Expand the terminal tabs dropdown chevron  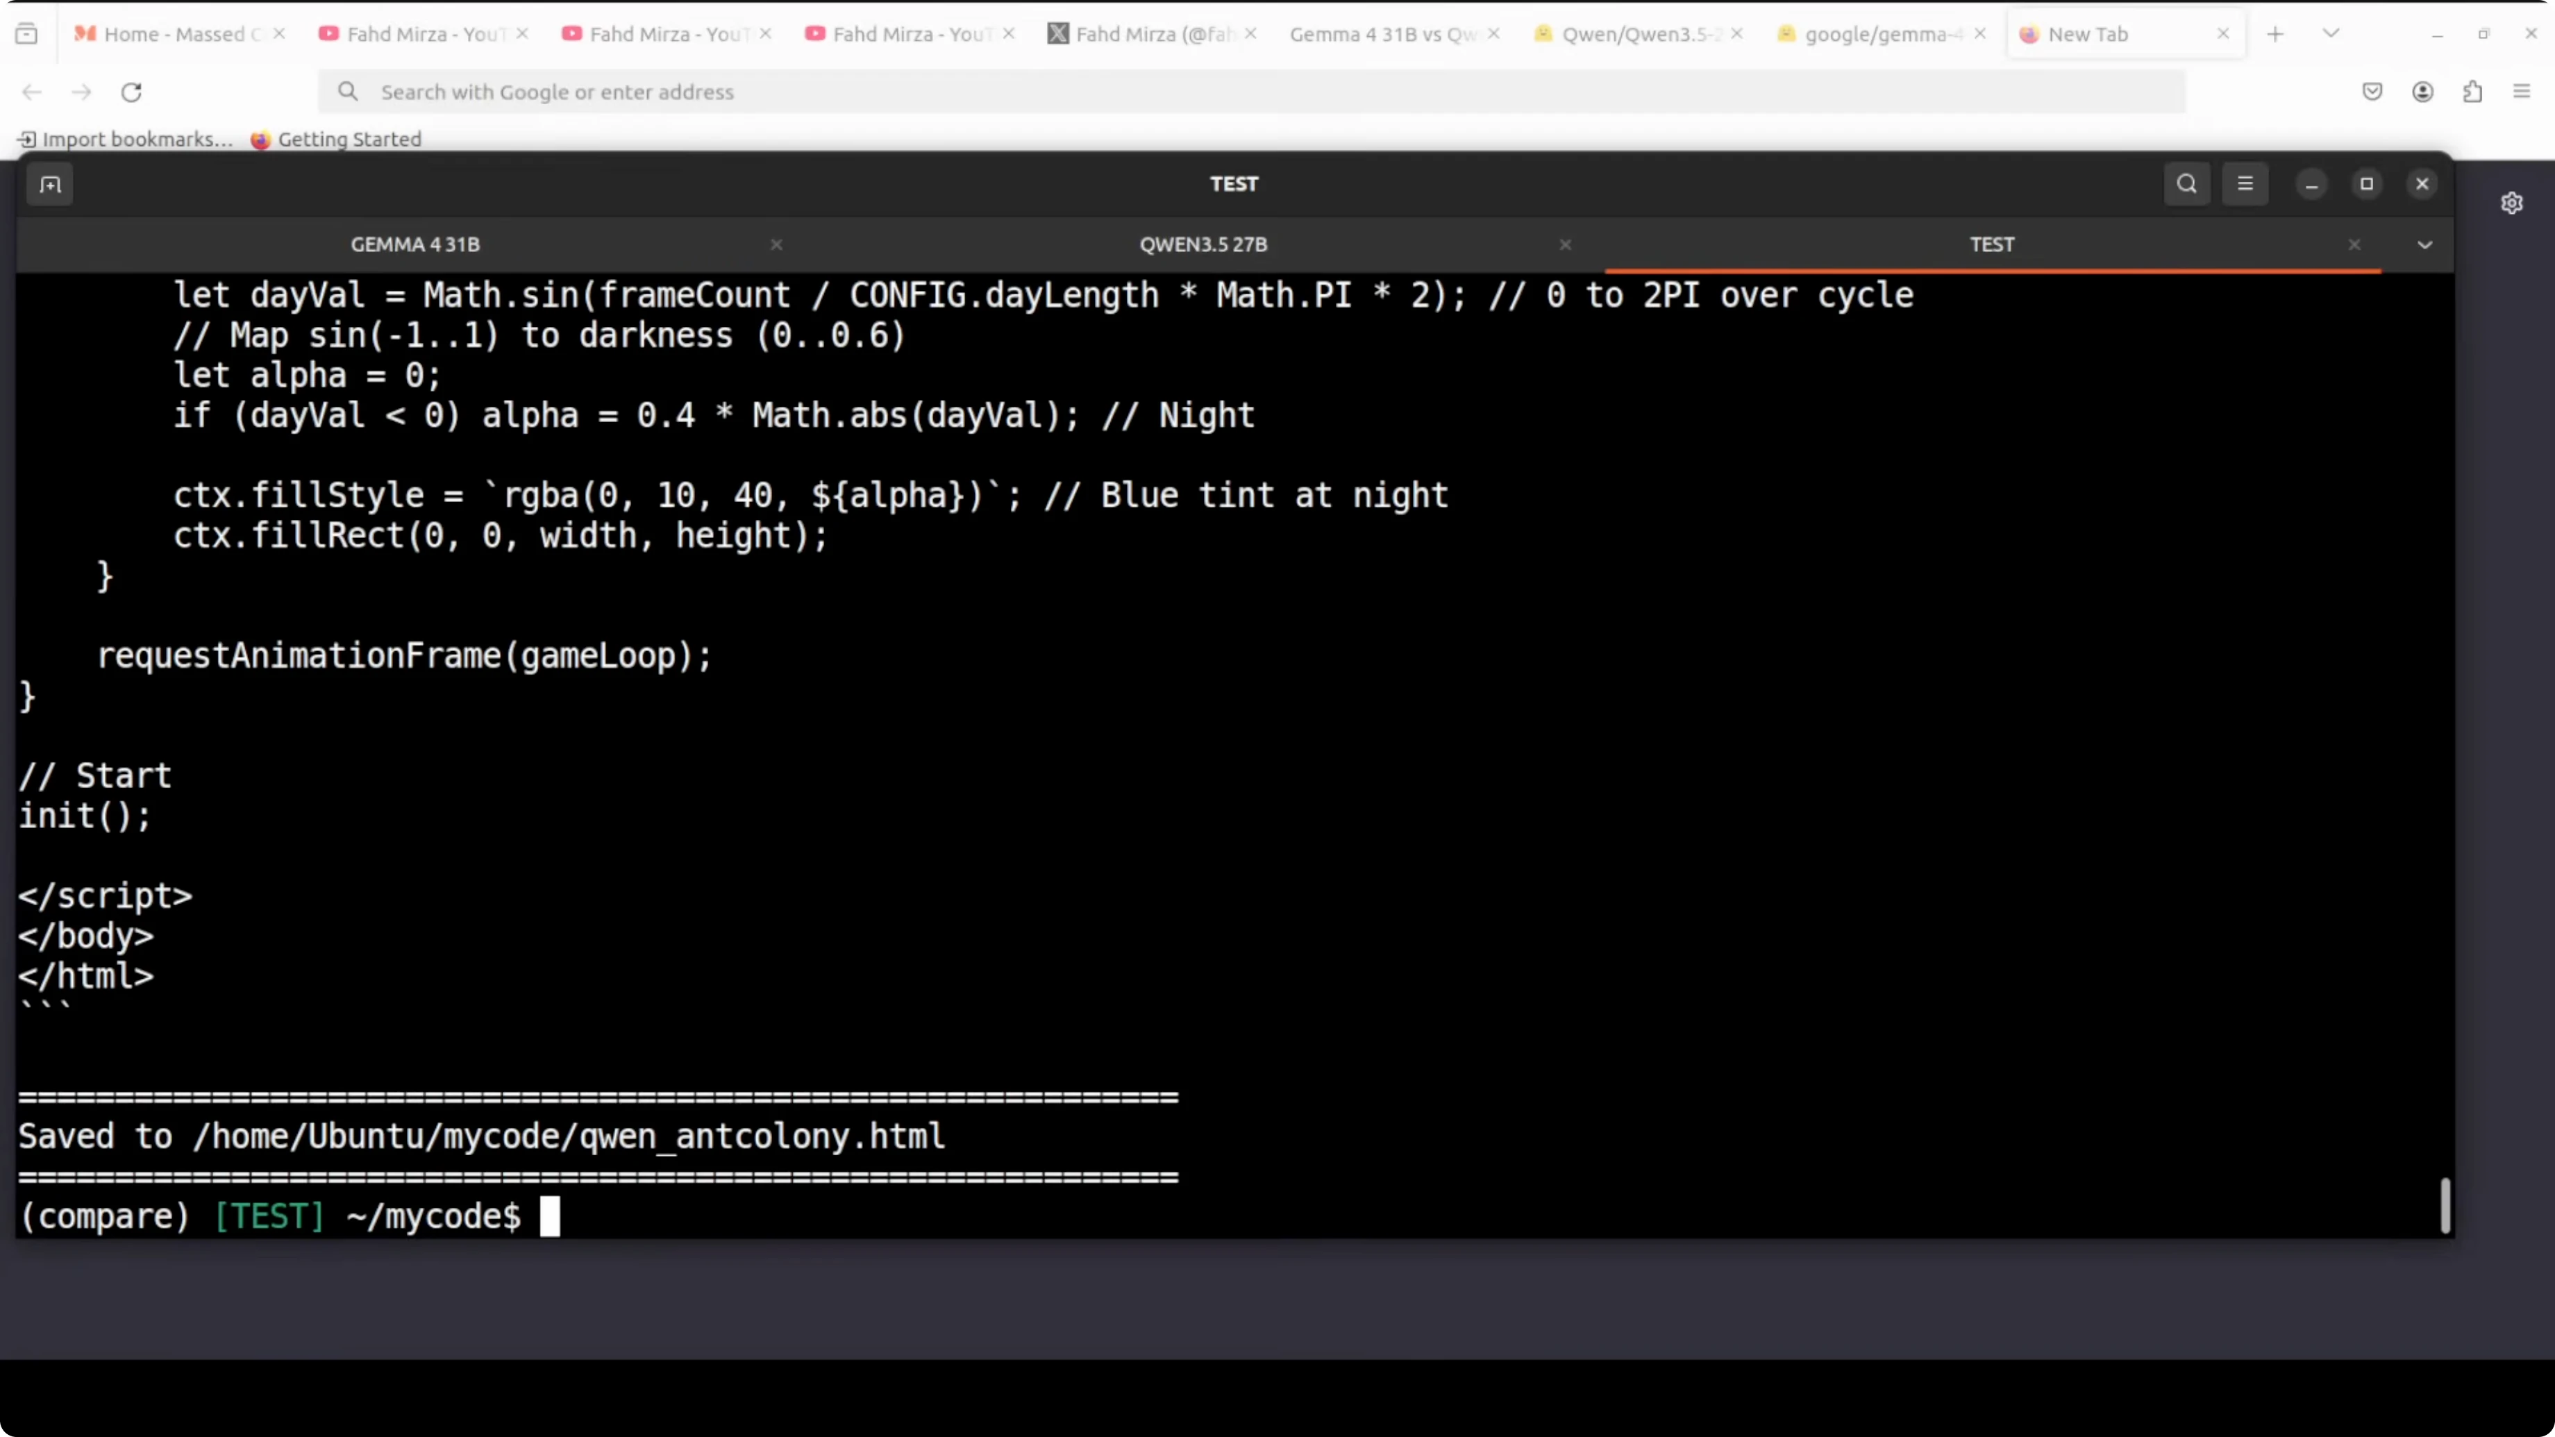click(x=2424, y=245)
